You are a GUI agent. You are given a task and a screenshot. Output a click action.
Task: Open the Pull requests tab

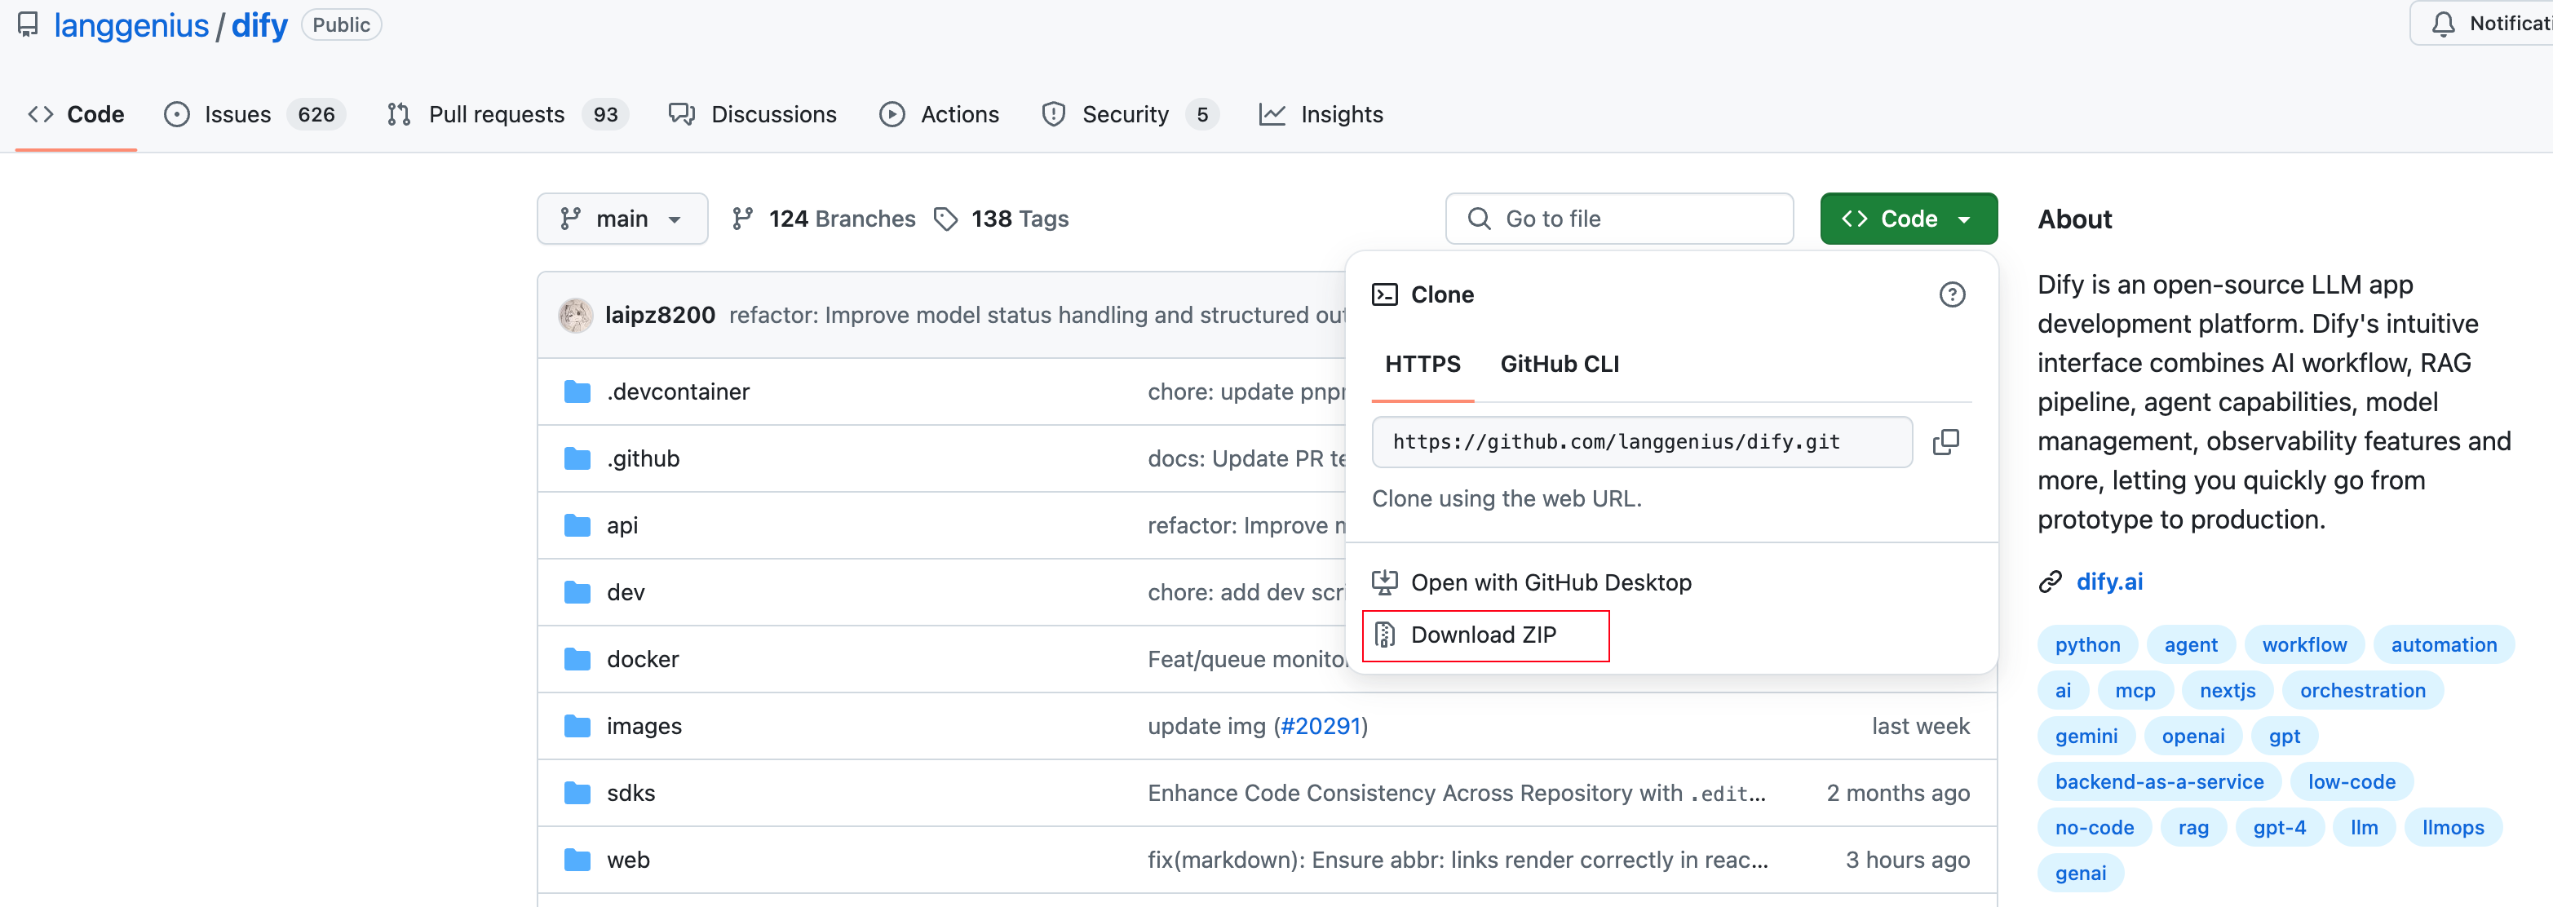[x=507, y=115]
